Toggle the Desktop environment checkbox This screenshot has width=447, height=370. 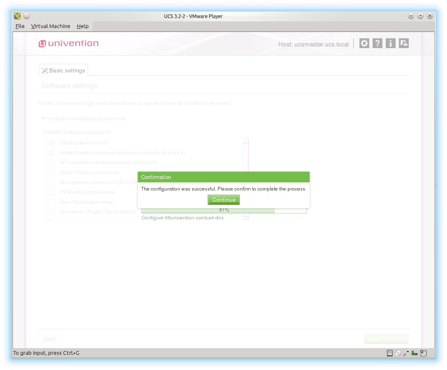pos(51,143)
